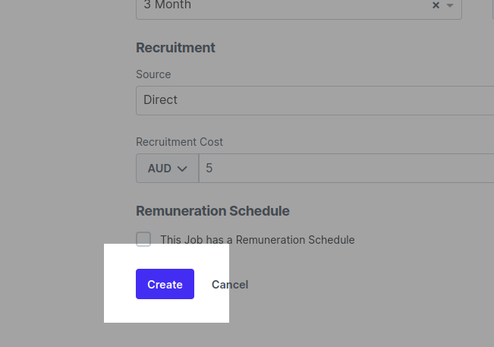Click the Recruitment Cost field label
Screen dimensions: 494x347
pos(179,142)
